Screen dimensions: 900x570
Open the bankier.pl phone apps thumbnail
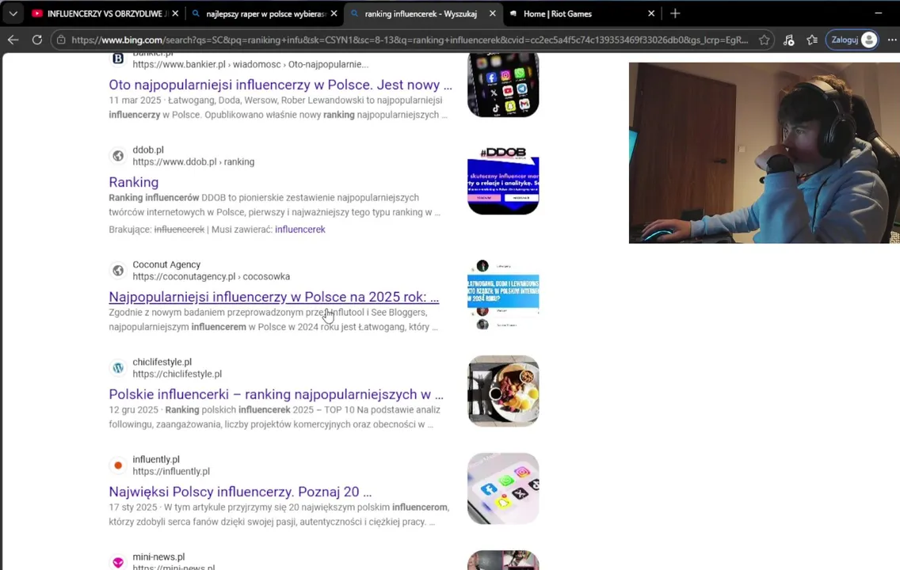pos(503,84)
